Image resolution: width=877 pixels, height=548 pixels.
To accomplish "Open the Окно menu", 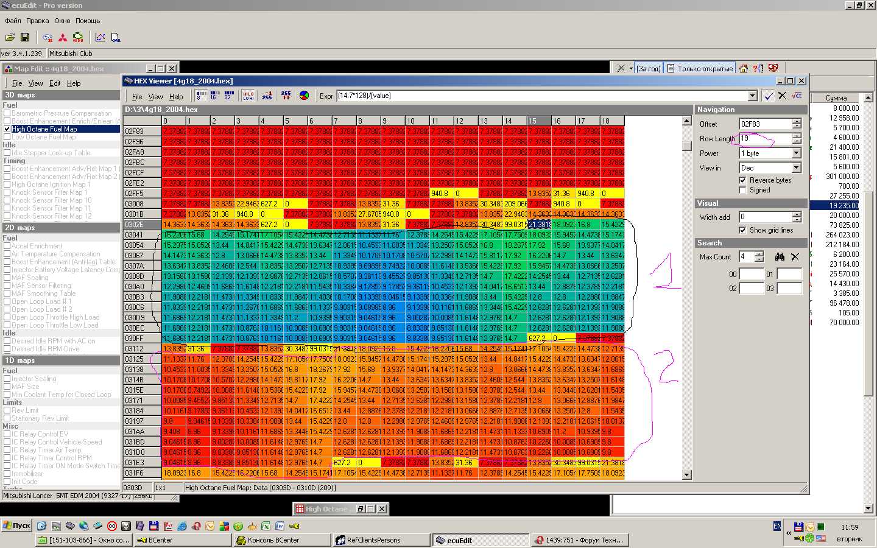I will coord(62,21).
